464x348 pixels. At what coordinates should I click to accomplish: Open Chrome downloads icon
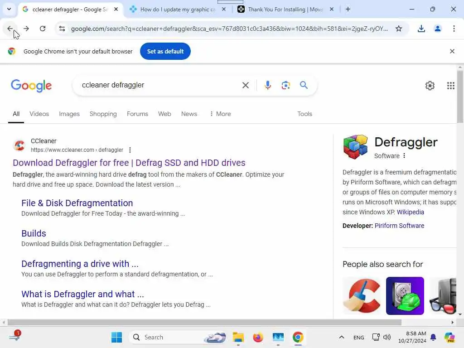(x=421, y=29)
